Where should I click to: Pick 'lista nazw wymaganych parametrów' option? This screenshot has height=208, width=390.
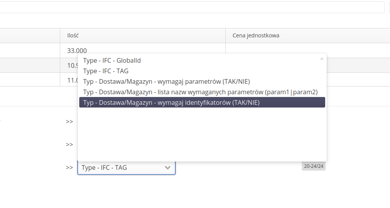[x=200, y=92]
